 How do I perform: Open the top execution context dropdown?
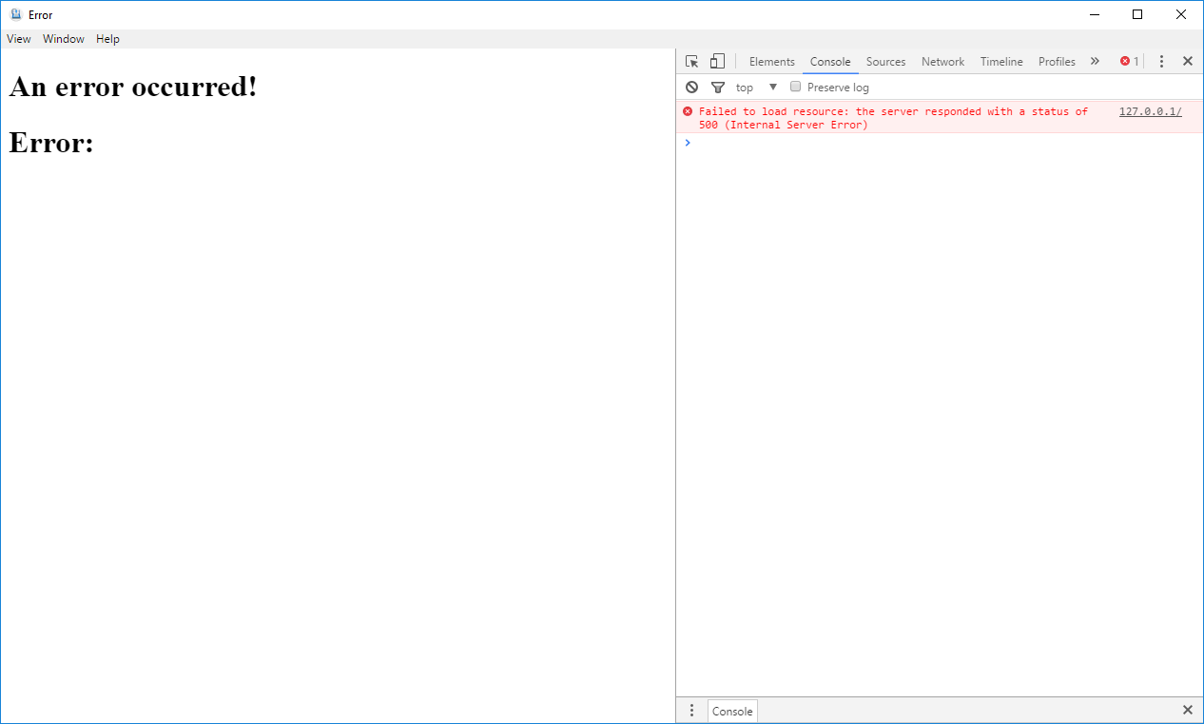tap(757, 88)
